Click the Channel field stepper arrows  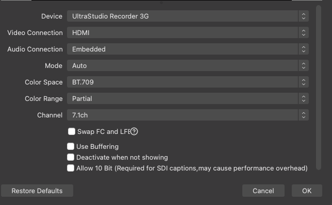point(304,115)
